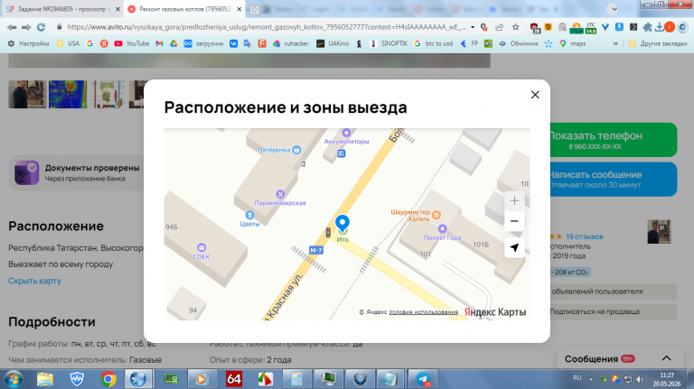
Task: Open the Настройки bookmark
Action: pyautogui.click(x=28, y=43)
